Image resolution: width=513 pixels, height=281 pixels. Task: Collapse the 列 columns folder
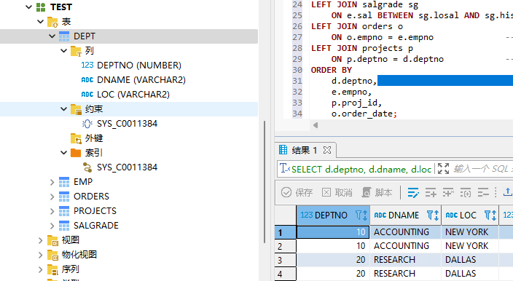64,51
